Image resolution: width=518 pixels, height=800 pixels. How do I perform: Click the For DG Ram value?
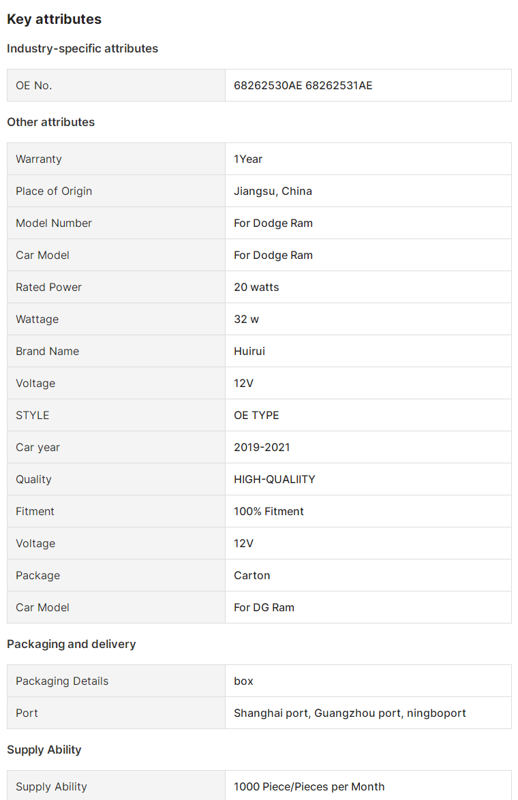tap(264, 607)
